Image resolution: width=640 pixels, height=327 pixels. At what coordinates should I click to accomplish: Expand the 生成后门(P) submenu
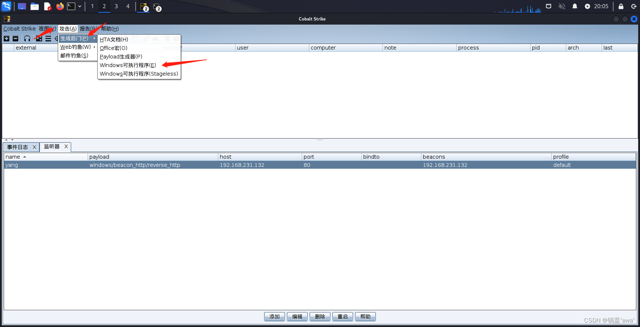[77, 38]
